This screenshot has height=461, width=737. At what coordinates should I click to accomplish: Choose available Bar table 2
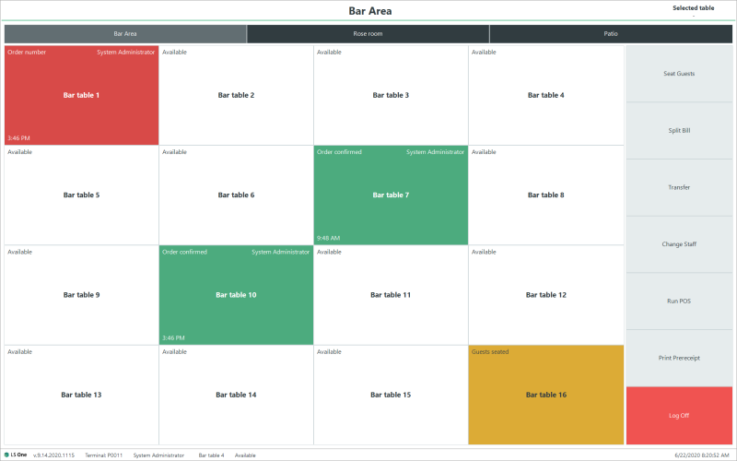pos(236,95)
